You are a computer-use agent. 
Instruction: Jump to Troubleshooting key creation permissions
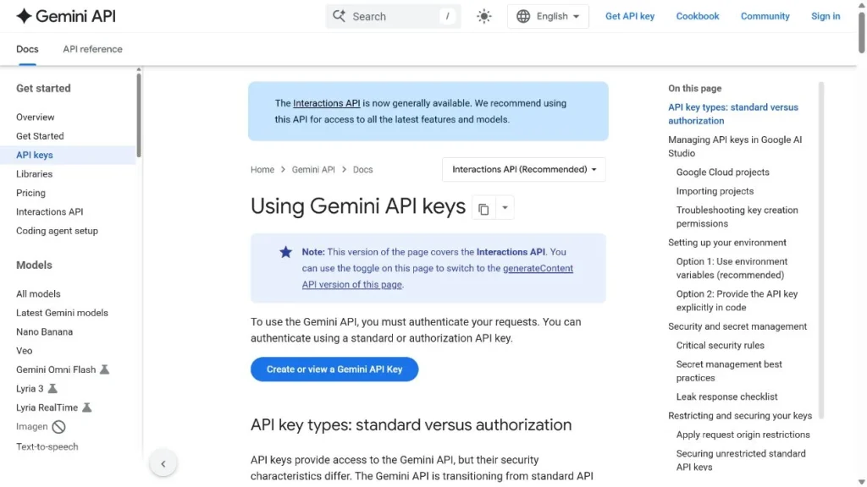(737, 217)
